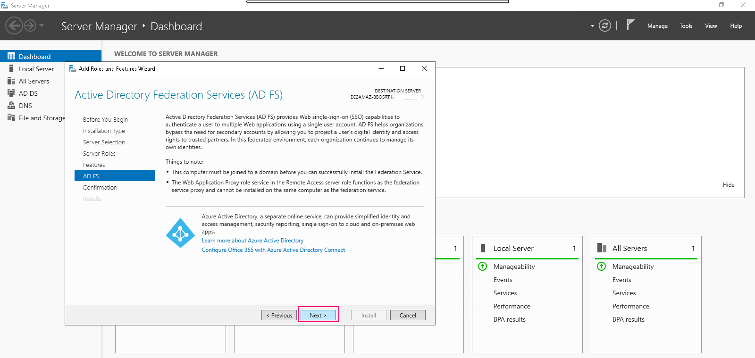
Task: Click the Next button in wizard
Action: (318, 315)
